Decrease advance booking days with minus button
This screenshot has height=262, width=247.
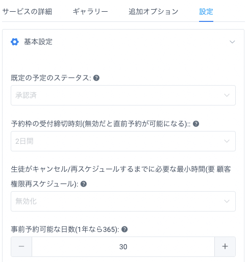tap(21, 247)
